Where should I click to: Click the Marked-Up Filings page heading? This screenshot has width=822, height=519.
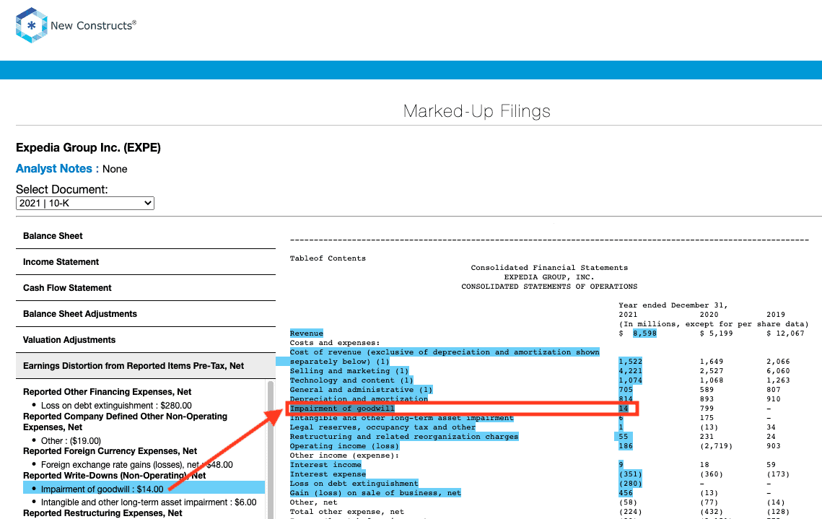pyautogui.click(x=476, y=111)
